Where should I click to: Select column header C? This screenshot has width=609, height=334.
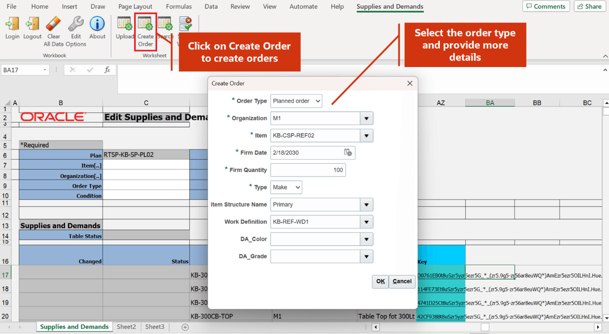point(146,103)
